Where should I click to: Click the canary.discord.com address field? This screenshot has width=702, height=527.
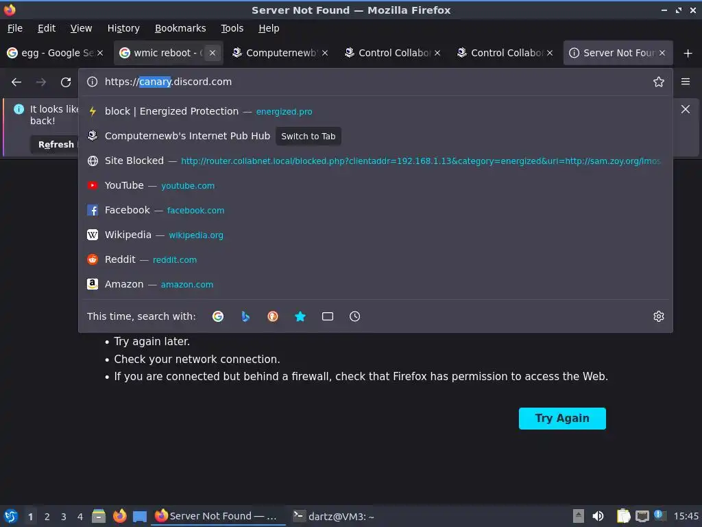click(375, 82)
